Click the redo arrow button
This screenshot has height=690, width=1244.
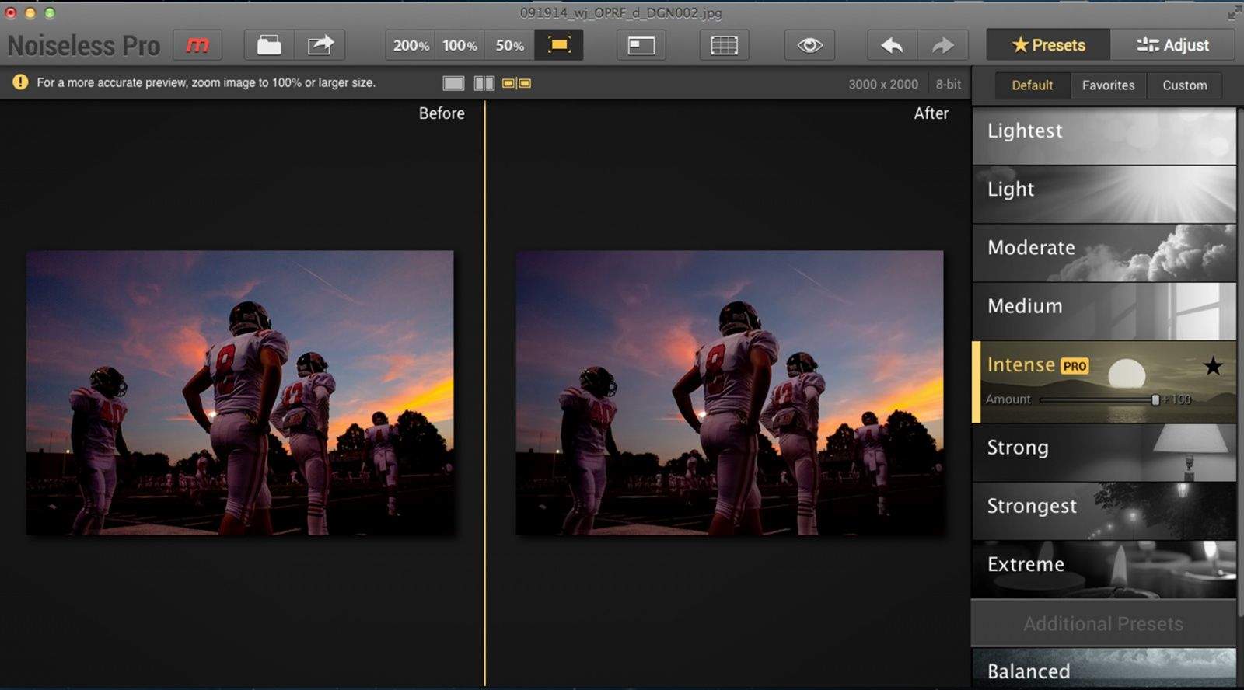pyautogui.click(x=942, y=45)
